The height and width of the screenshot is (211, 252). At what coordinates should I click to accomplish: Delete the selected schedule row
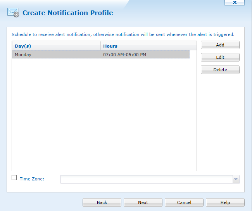click(x=220, y=70)
